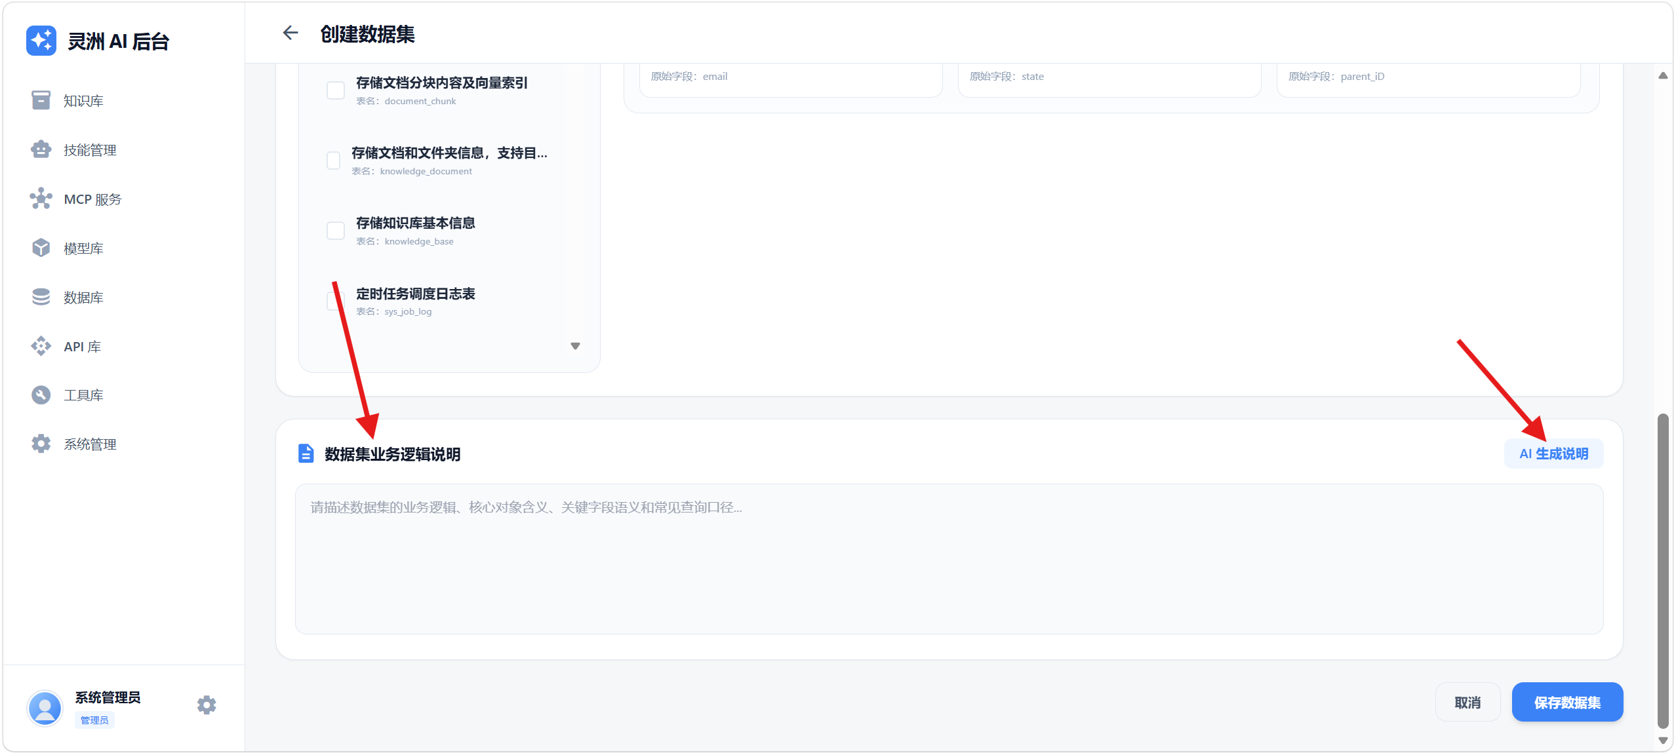
Task: Go back using the arrow beside 创建数据集
Action: pos(290,33)
